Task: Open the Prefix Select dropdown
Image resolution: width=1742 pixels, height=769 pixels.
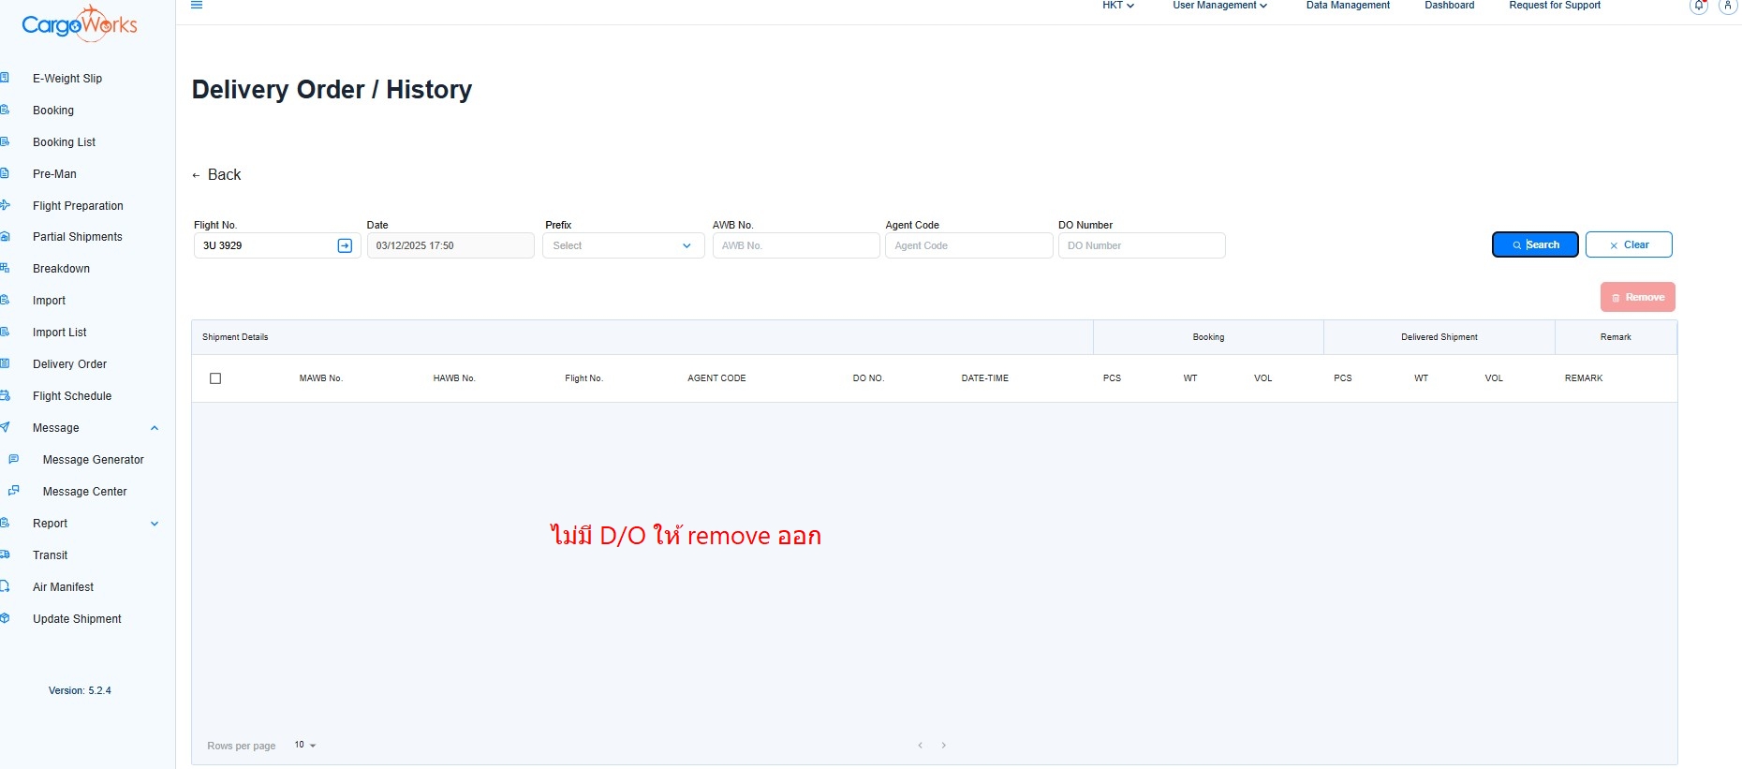Action: (623, 245)
